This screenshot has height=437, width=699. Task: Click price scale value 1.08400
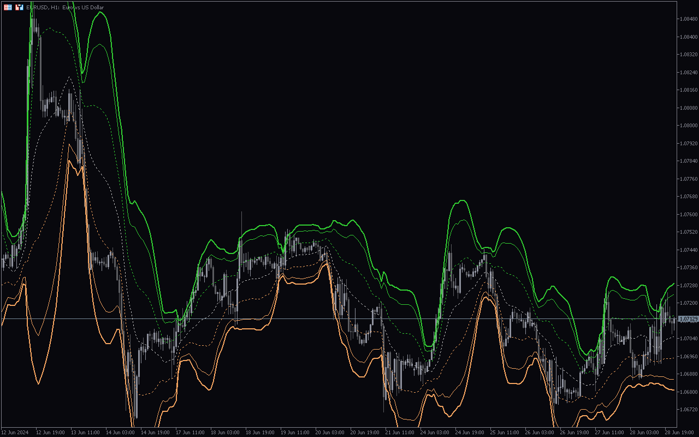click(688, 37)
